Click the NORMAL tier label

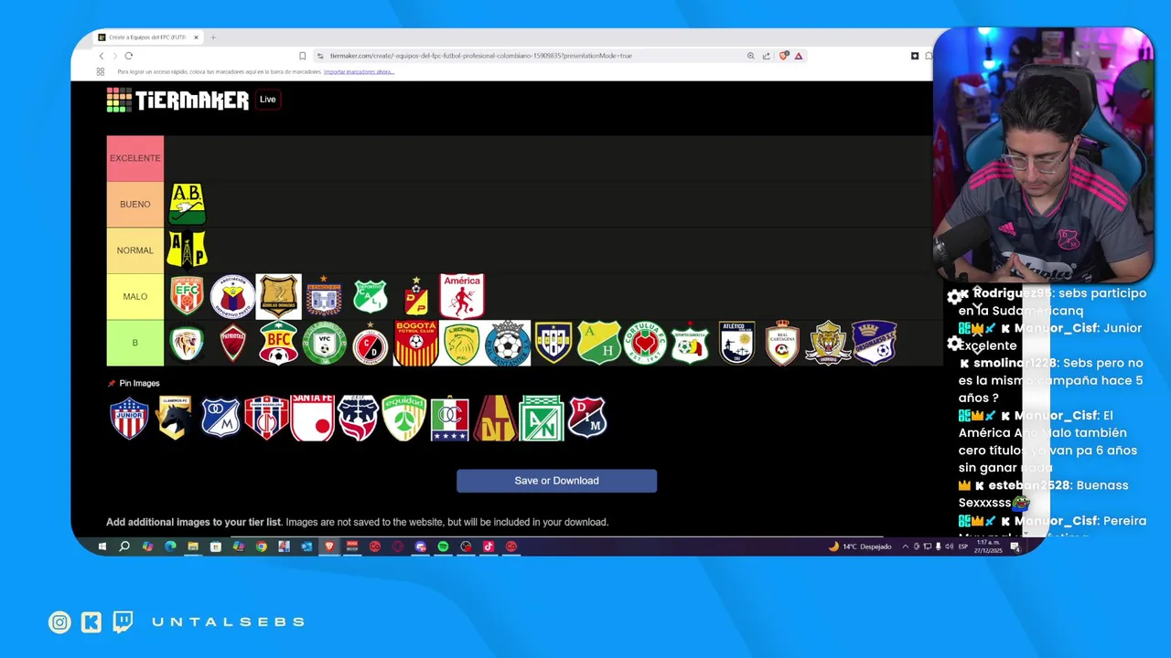tap(135, 249)
